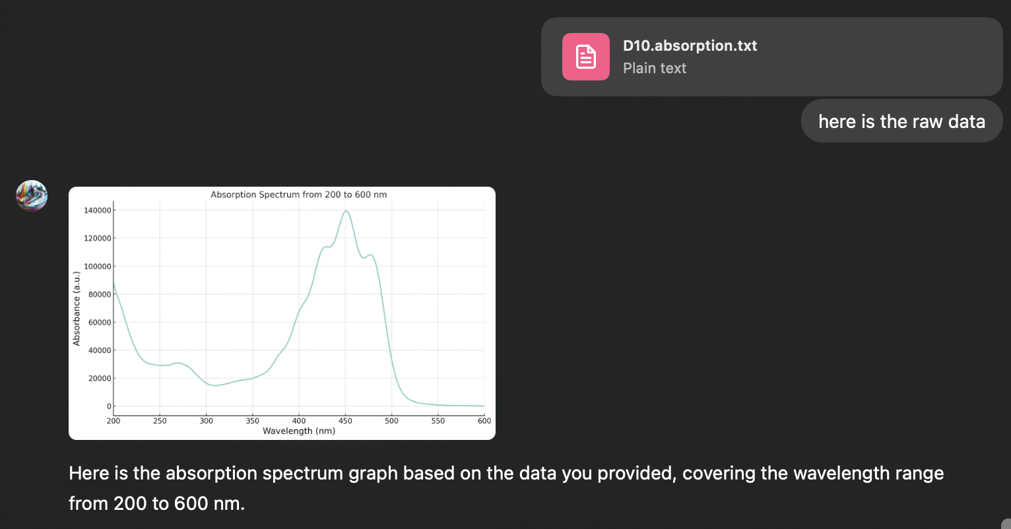Click the 100000 y-axis tick label
This screenshot has height=529, width=1011.
[97, 266]
